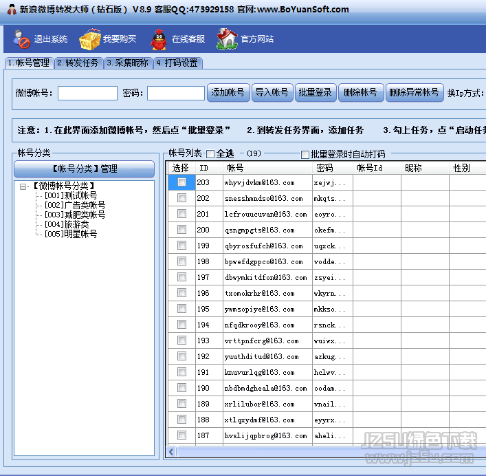The image size is (486, 476).
Task: Check the box for account ID 190
Action: pyautogui.click(x=182, y=388)
